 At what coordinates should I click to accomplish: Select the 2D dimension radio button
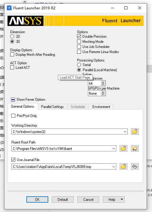[x=12, y=36]
